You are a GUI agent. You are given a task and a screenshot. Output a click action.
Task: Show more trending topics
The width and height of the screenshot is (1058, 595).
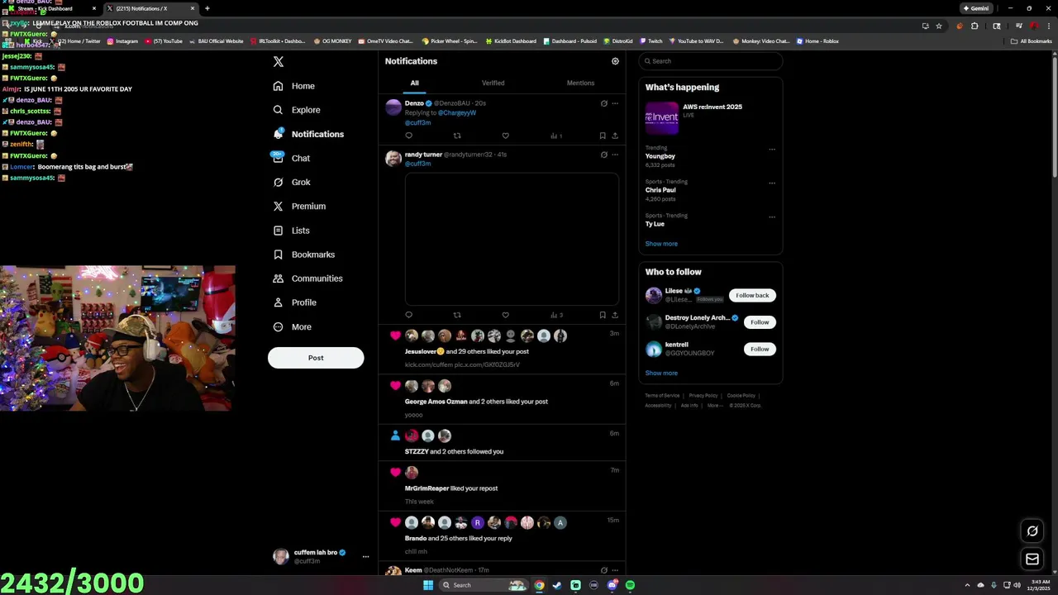661,244
